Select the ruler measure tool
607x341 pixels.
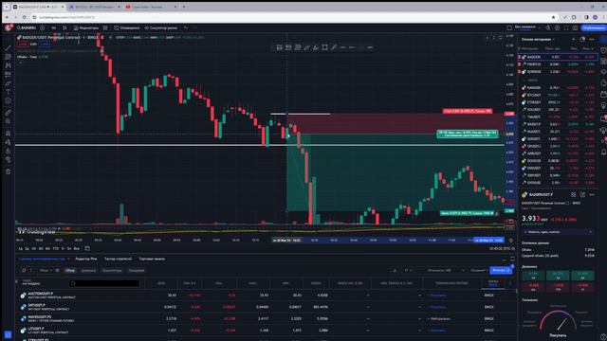pos(9,113)
